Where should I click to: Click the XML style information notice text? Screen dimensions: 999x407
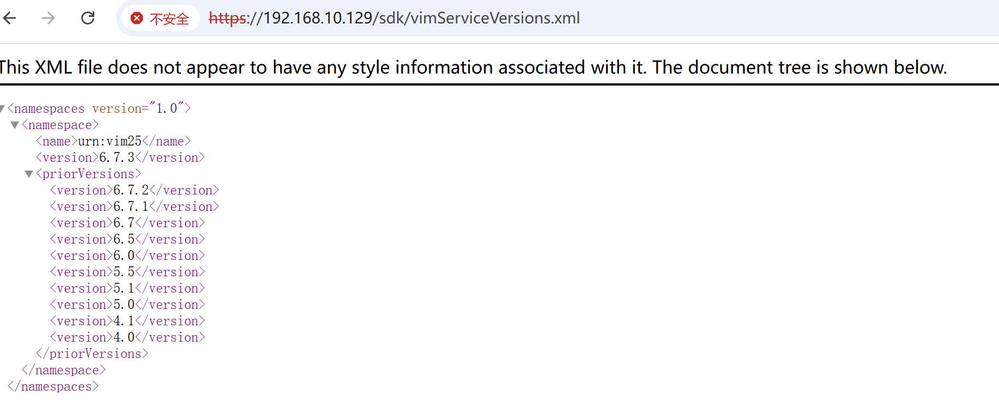[x=472, y=67]
